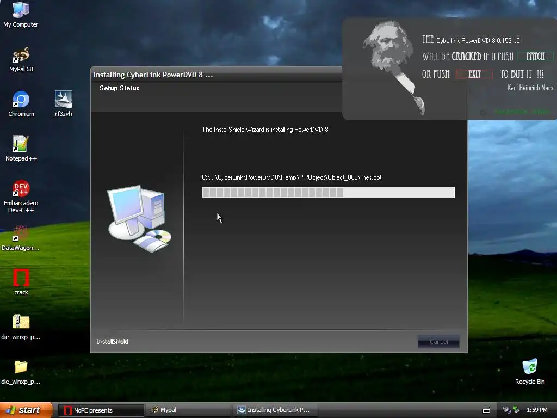Image resolution: width=557 pixels, height=418 pixels.
Task: Click the Cancel button in installer
Action: [x=439, y=342]
